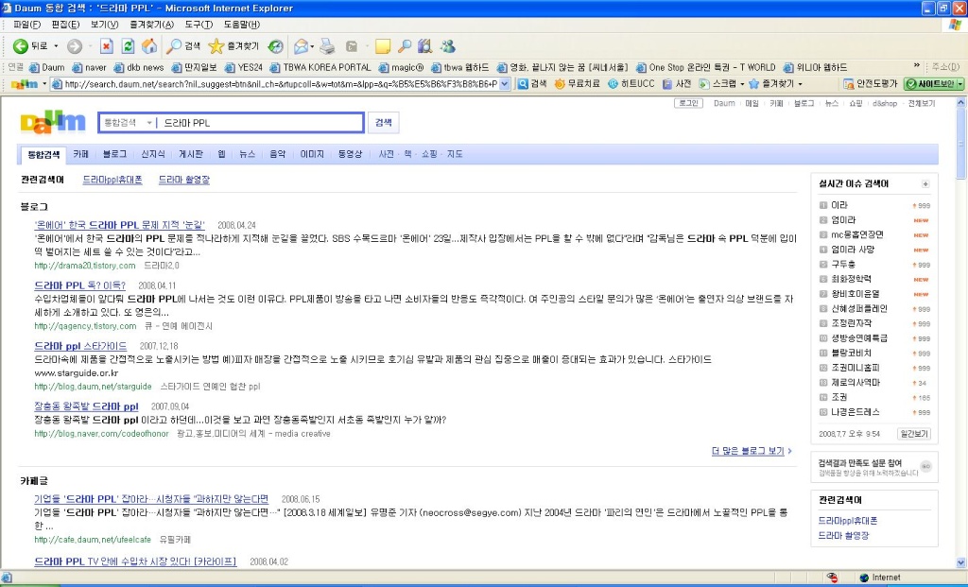Switch to the 카페 search tab
Image resolution: width=968 pixels, height=587 pixels.
click(x=81, y=154)
